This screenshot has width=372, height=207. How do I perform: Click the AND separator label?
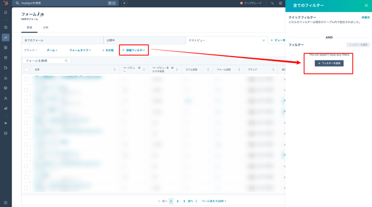click(329, 38)
